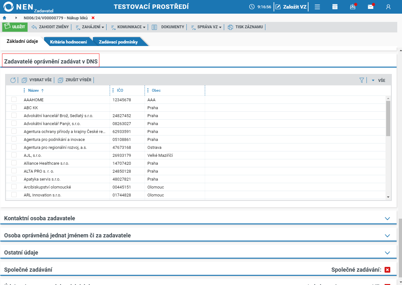Open DOKUMENTY from the toolbar

pyautogui.click(x=168, y=27)
